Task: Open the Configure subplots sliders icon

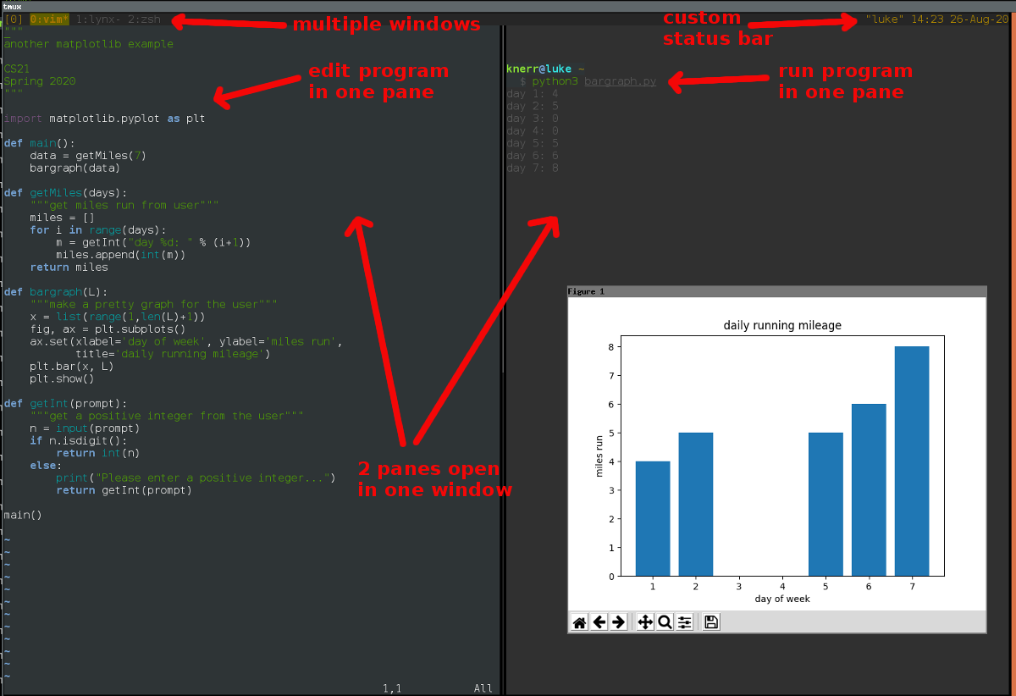Action: pyautogui.click(x=685, y=622)
